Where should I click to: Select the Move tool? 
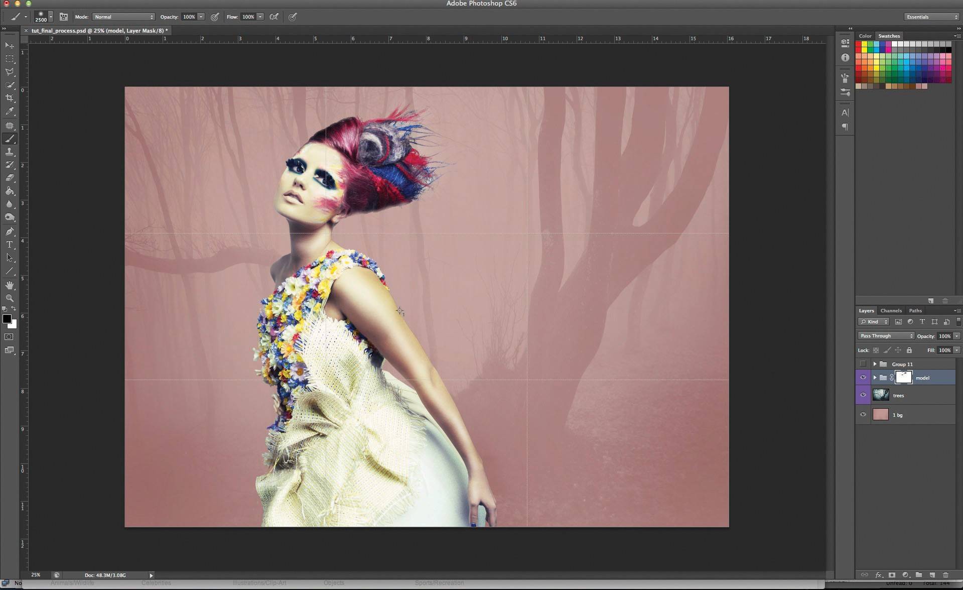10,46
